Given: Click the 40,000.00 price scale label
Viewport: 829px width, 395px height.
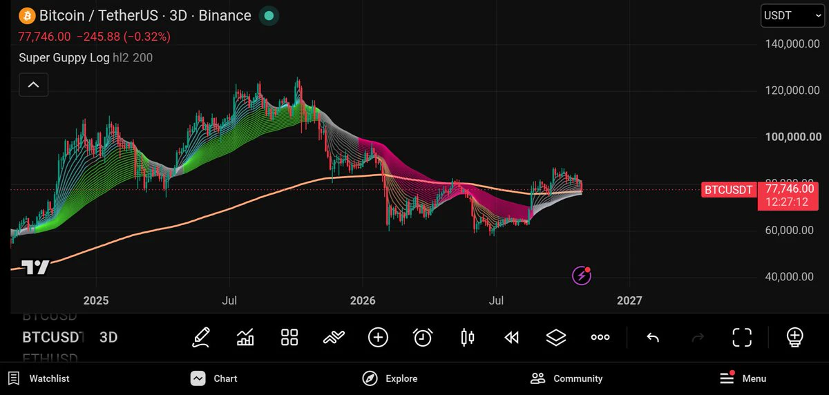Looking at the screenshot, I should point(789,277).
